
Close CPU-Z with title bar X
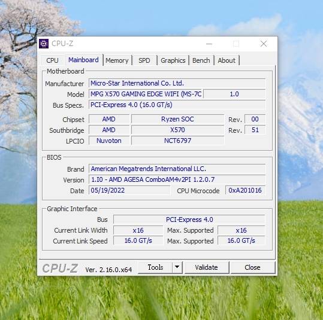click(264, 44)
